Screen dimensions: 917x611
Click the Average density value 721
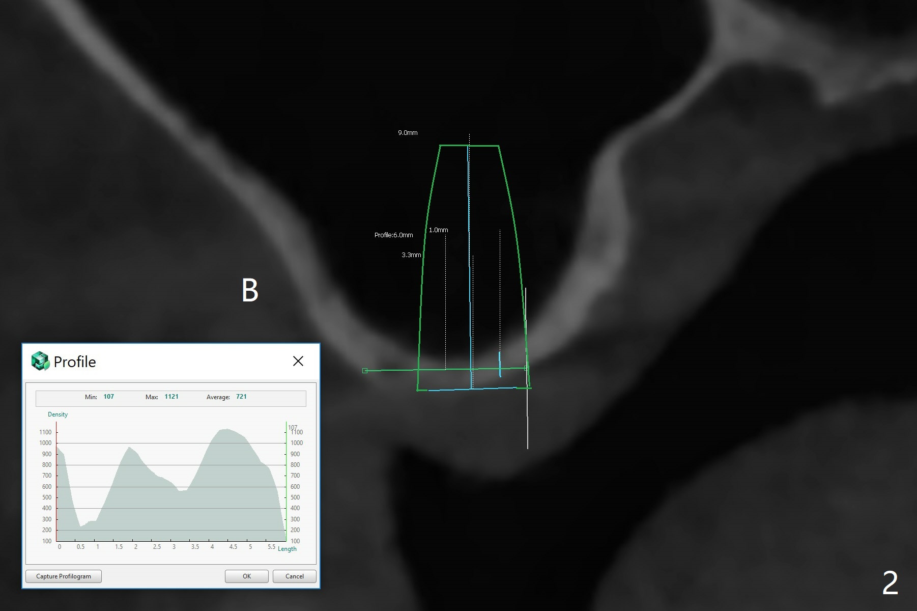tap(241, 397)
